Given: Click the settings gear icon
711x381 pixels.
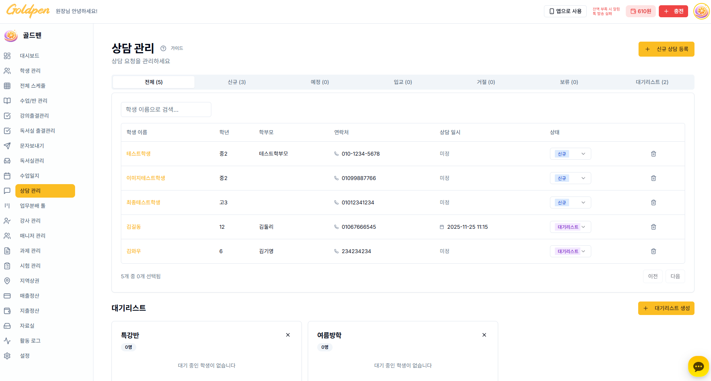Looking at the screenshot, I should pos(7,356).
